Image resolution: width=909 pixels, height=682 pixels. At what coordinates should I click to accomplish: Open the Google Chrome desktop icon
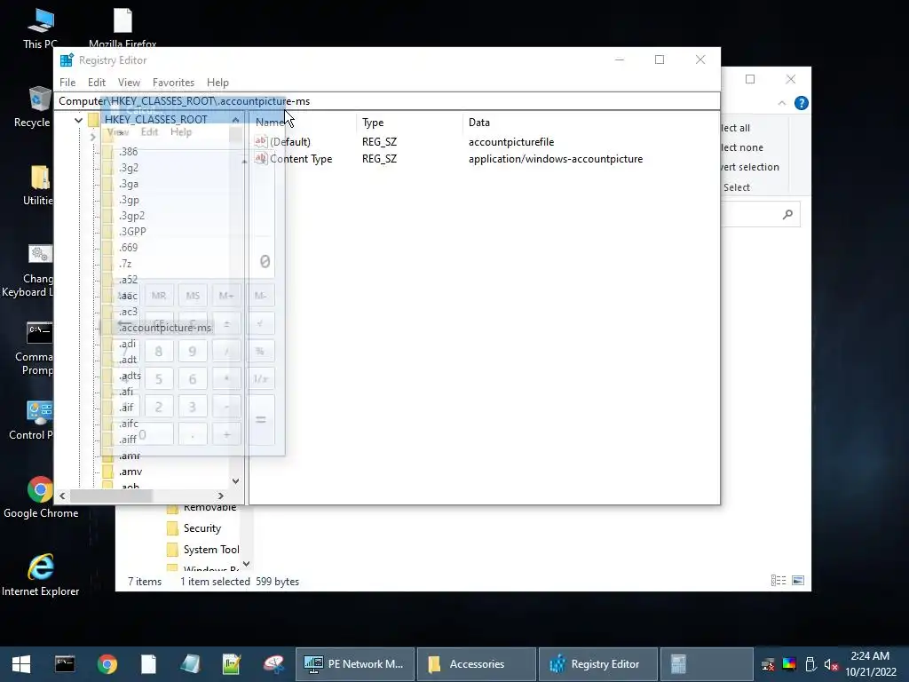(41, 497)
